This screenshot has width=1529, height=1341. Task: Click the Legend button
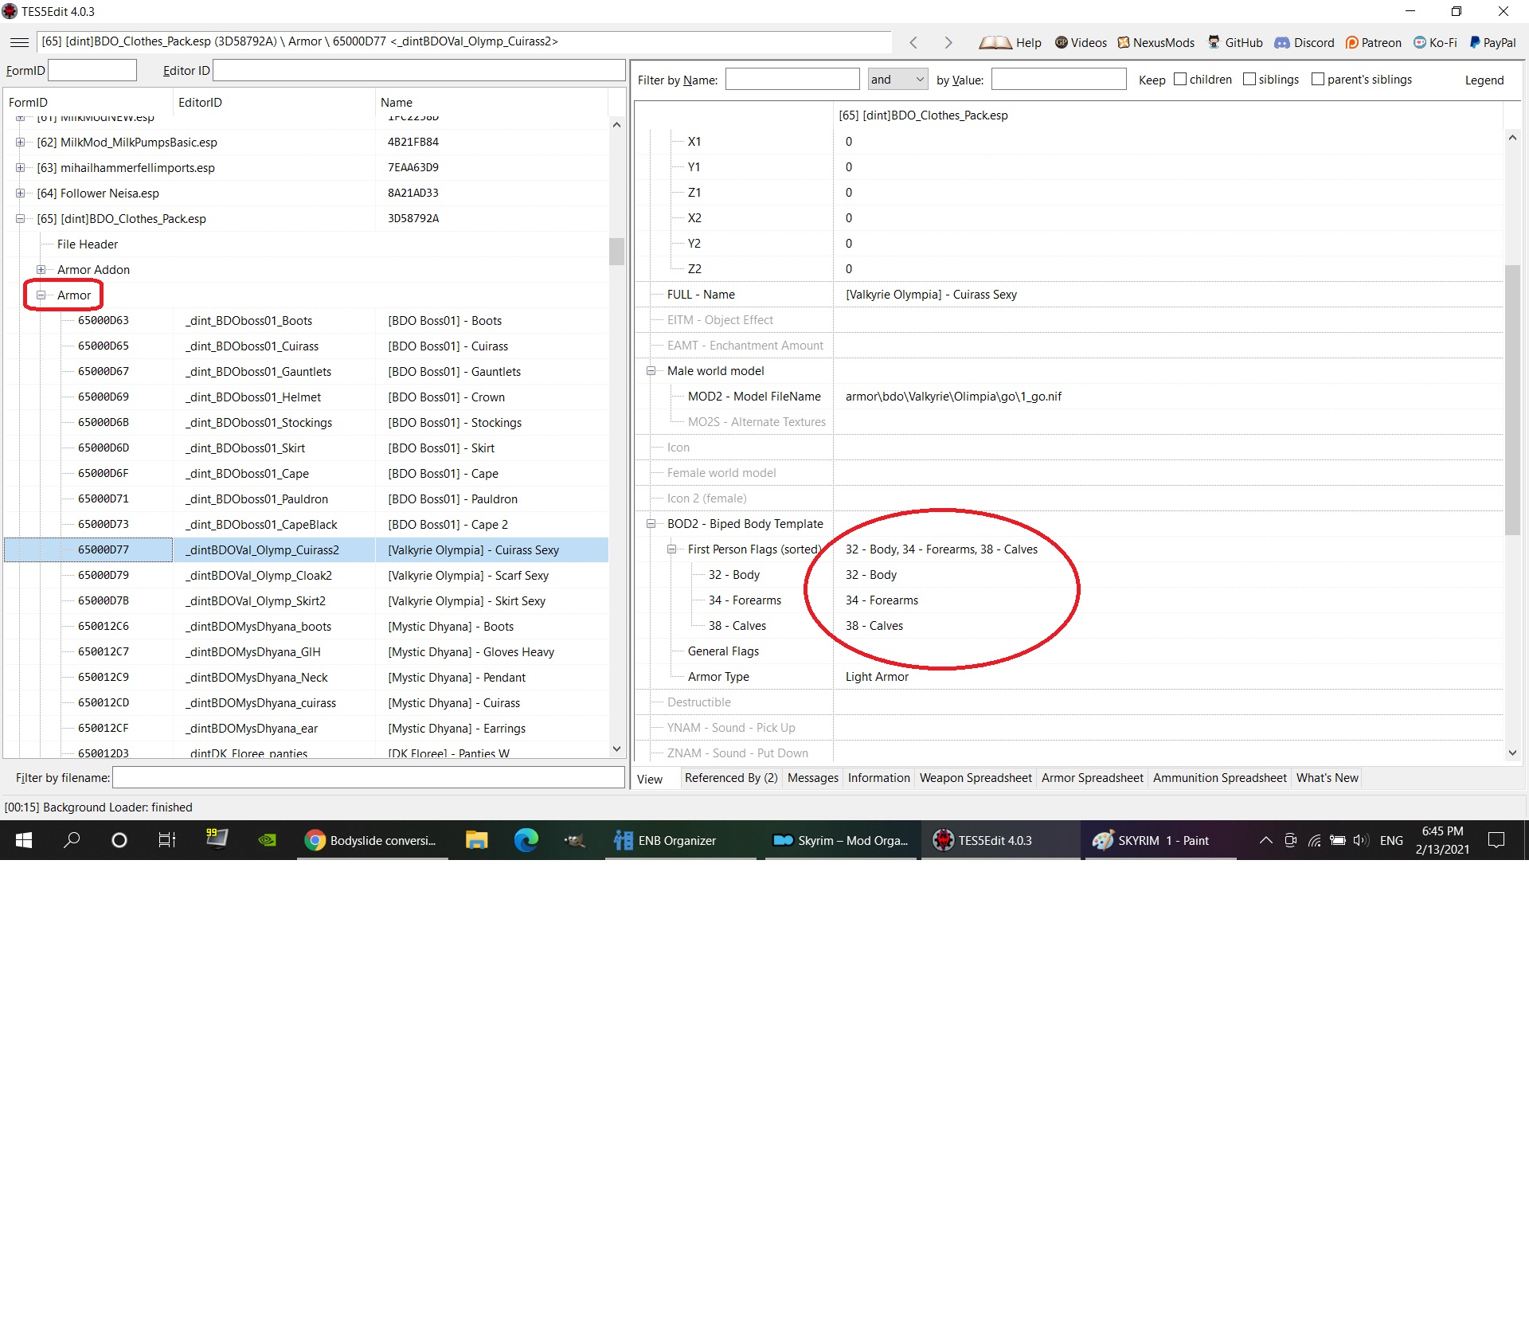click(1484, 80)
